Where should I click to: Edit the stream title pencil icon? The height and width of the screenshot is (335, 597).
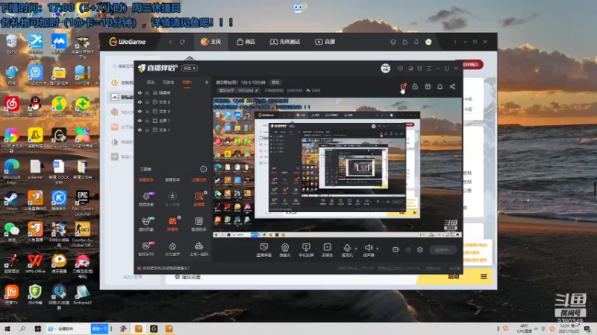tap(257, 90)
